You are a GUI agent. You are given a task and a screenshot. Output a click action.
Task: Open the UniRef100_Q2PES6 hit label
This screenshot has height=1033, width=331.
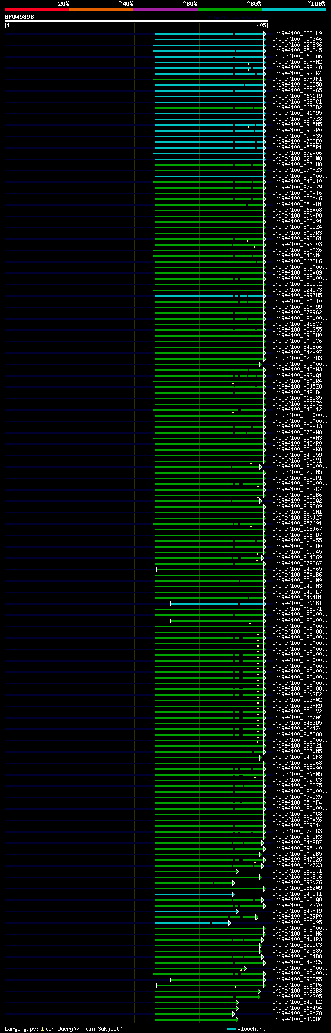click(x=297, y=45)
